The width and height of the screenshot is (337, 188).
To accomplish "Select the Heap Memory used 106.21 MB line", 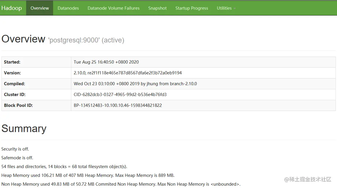I will point(88,175).
